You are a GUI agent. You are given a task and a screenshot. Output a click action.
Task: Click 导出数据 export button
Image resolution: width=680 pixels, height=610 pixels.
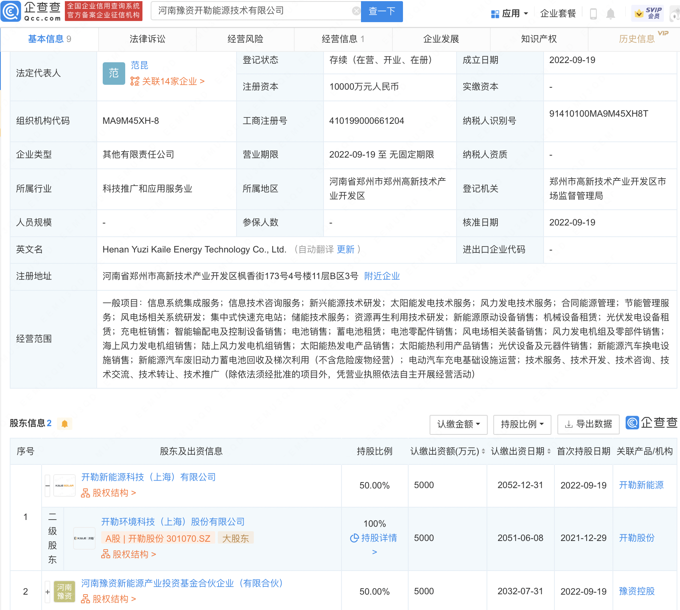588,424
